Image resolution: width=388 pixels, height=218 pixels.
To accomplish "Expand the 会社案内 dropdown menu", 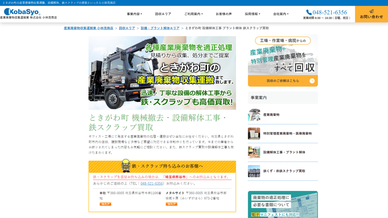I will pyautogui.click(x=280, y=14).
